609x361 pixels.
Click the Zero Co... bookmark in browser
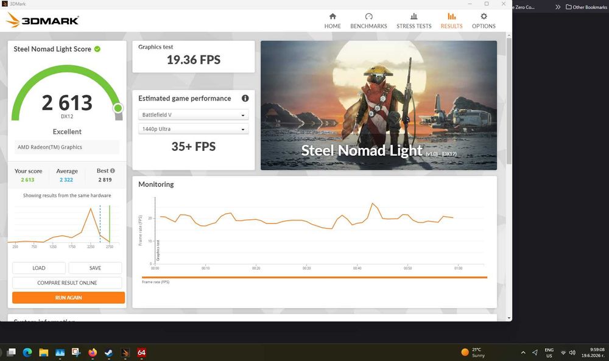click(x=524, y=7)
